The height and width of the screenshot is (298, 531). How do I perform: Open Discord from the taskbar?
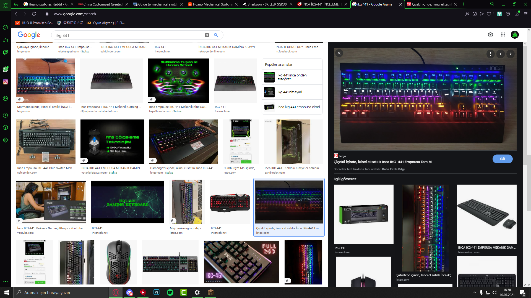[129, 292]
